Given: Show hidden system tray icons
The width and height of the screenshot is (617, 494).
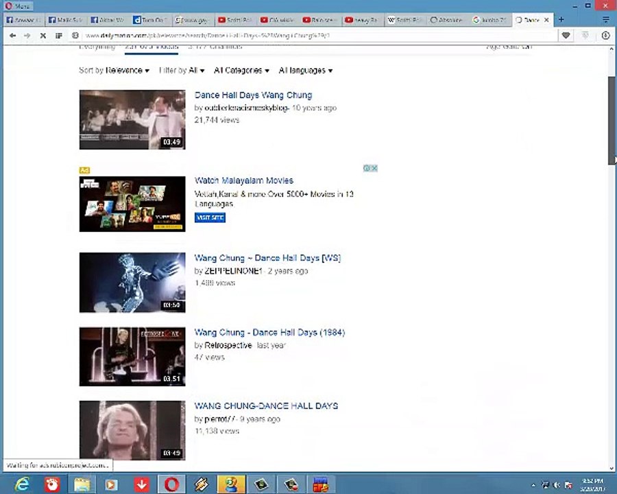Looking at the screenshot, I should tap(533, 485).
